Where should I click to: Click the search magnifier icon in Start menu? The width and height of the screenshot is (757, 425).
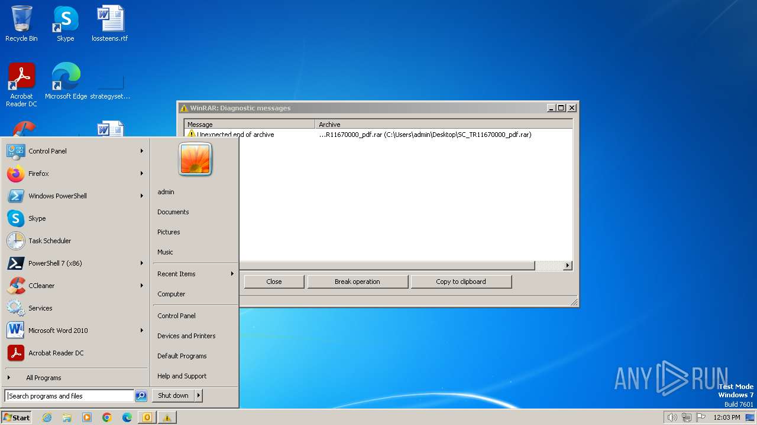pyautogui.click(x=141, y=396)
